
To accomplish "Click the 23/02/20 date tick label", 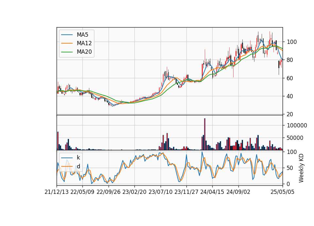I will coord(134,192).
